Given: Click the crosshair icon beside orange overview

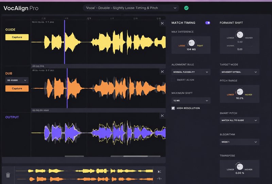Looking at the screenshot, I should pyautogui.click(x=159, y=179).
